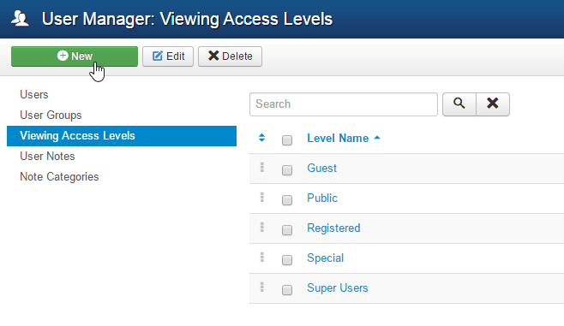Click the ordering sort arrows column header
This screenshot has height=326, width=564.
(262, 138)
